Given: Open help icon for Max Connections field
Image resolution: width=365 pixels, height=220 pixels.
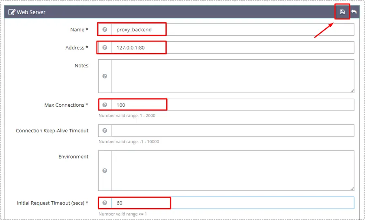Looking at the screenshot, I should point(105,105).
